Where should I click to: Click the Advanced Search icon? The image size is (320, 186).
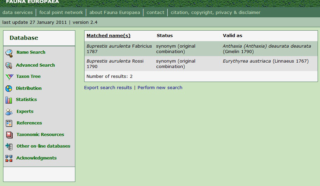(x=9, y=65)
